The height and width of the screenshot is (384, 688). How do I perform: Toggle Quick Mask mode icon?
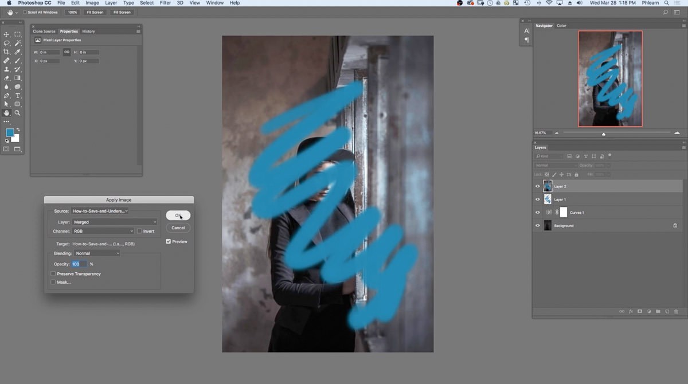[x=7, y=149]
